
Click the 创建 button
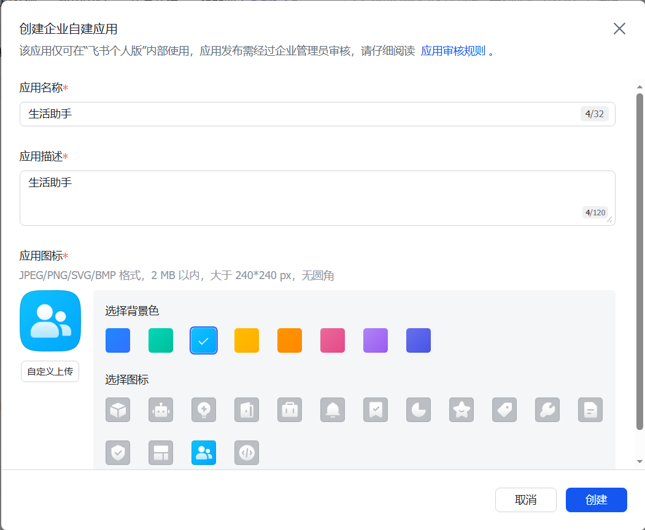point(596,500)
